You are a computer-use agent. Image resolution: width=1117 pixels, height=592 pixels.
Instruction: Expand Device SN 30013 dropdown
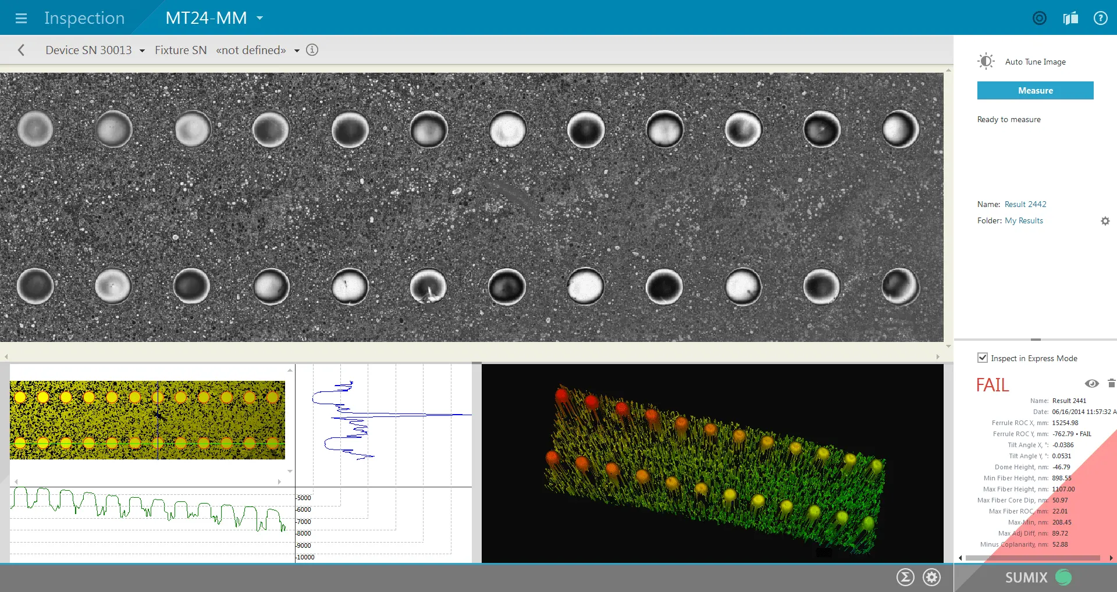142,51
